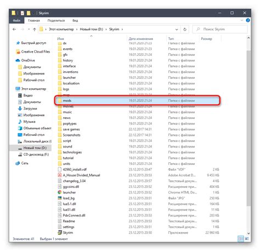
Task: Open Рабочий стол under OneDrive
Action: [x=31, y=80]
